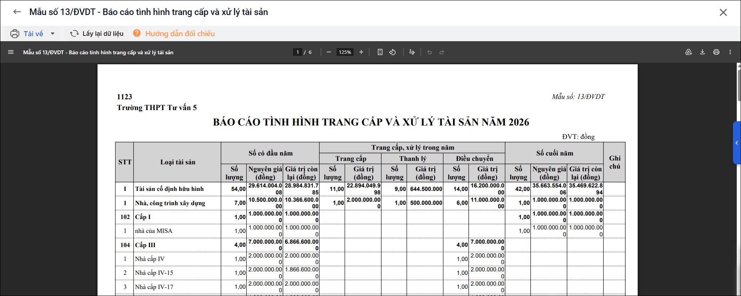Click the Nhà cấp IV-17 row

370,287
